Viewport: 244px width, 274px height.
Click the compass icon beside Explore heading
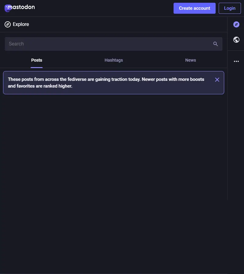click(x=8, y=24)
